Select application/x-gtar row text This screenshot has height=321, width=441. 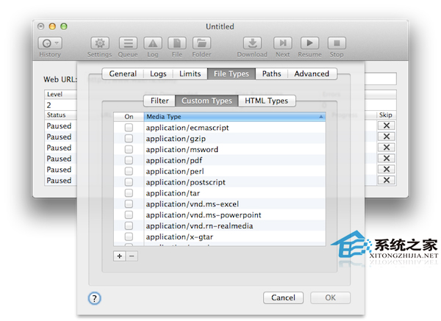179,237
